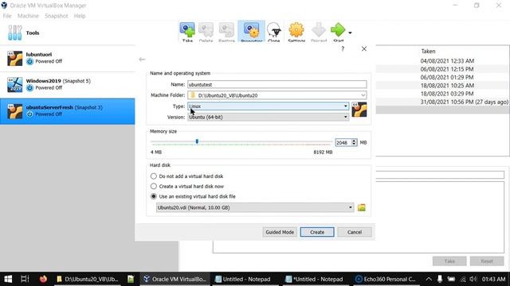Switch to Echo360 Personal Capture taskbar item
Image resolution: width=510 pixels, height=286 pixels.
[x=386, y=279]
